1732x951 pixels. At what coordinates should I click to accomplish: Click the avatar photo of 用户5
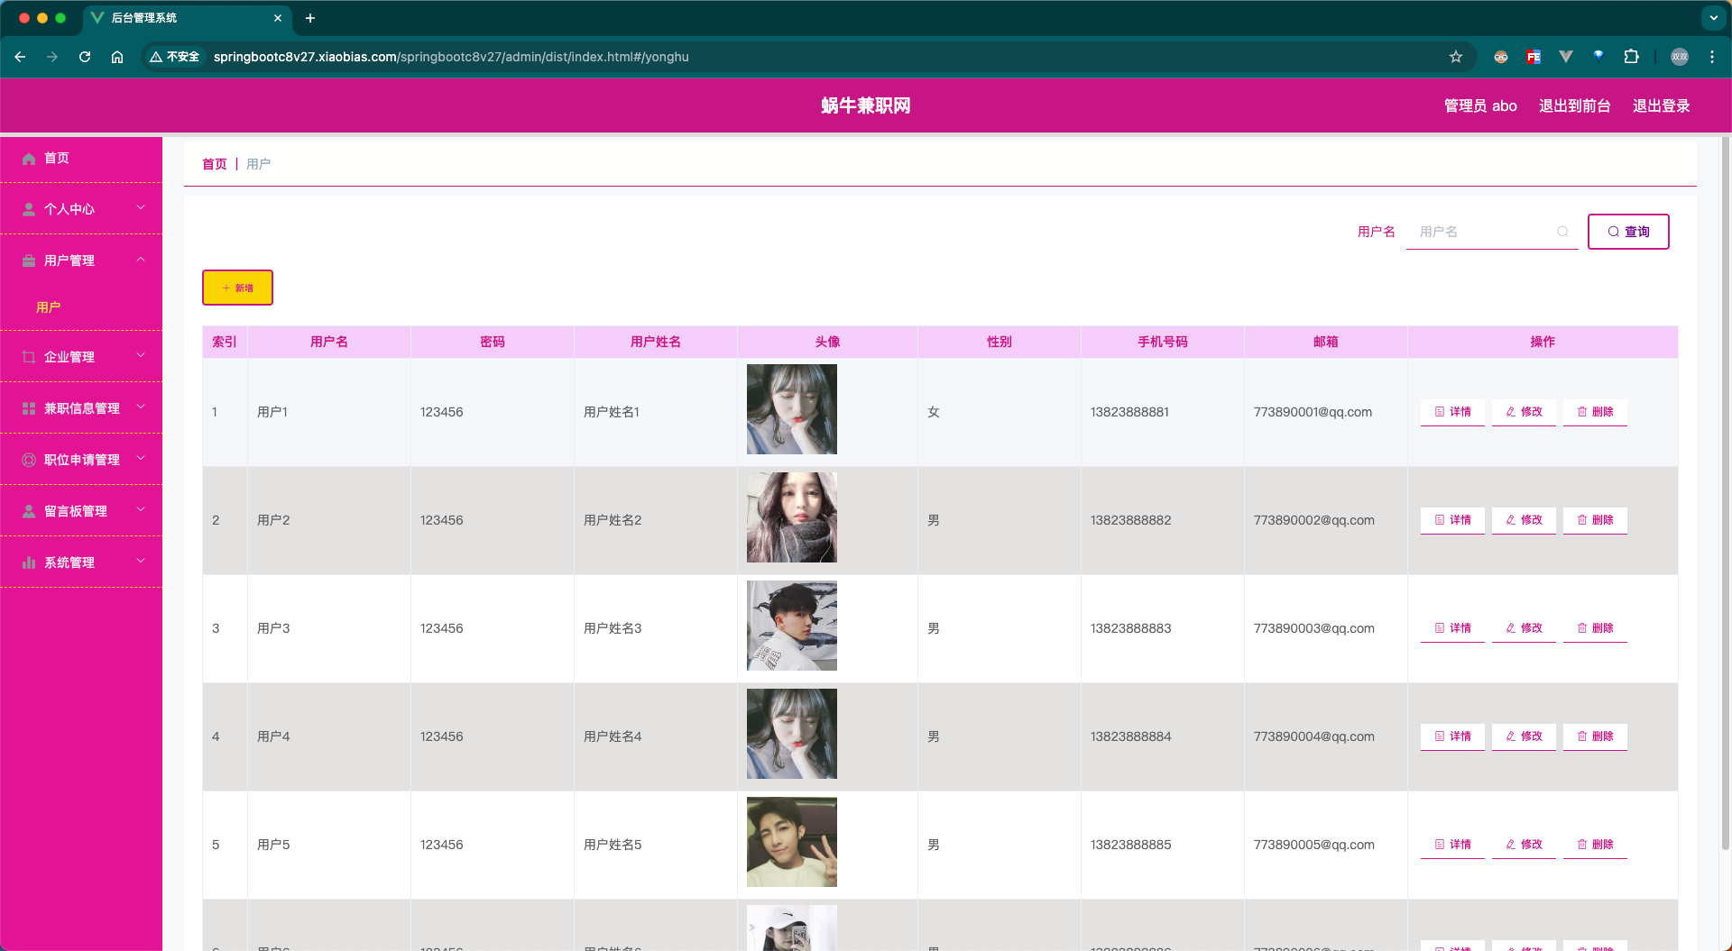point(792,842)
